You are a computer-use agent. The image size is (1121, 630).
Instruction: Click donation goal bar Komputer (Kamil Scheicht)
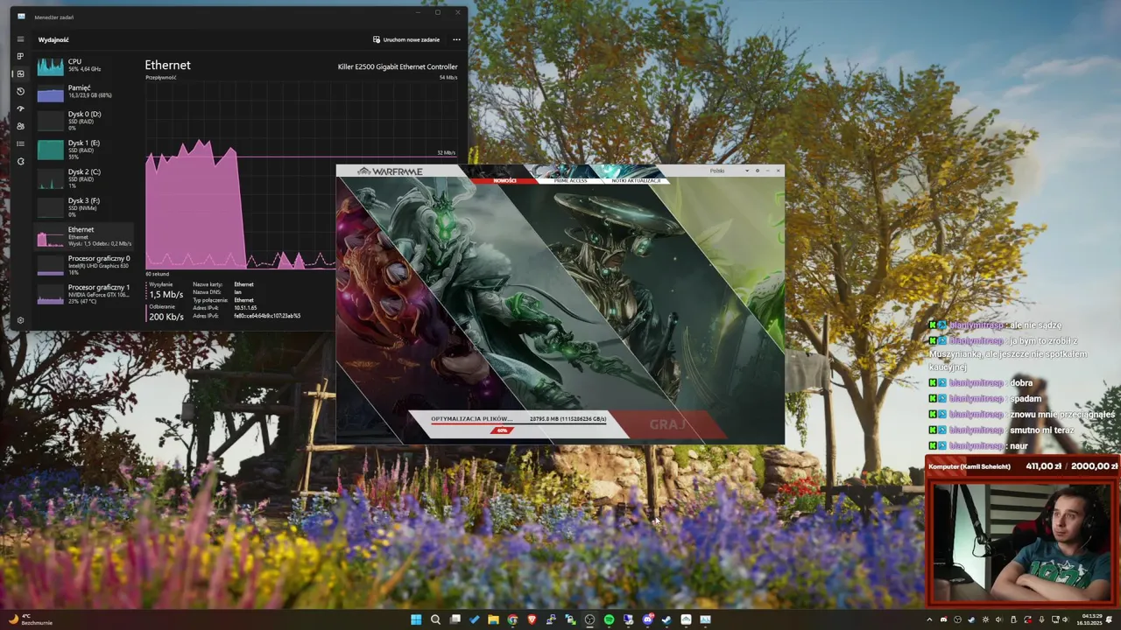(1022, 466)
